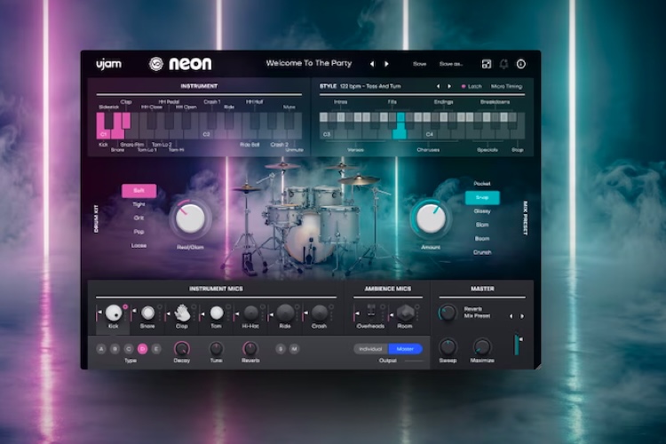
Task: Click the master volume fader
Action: coord(518,344)
